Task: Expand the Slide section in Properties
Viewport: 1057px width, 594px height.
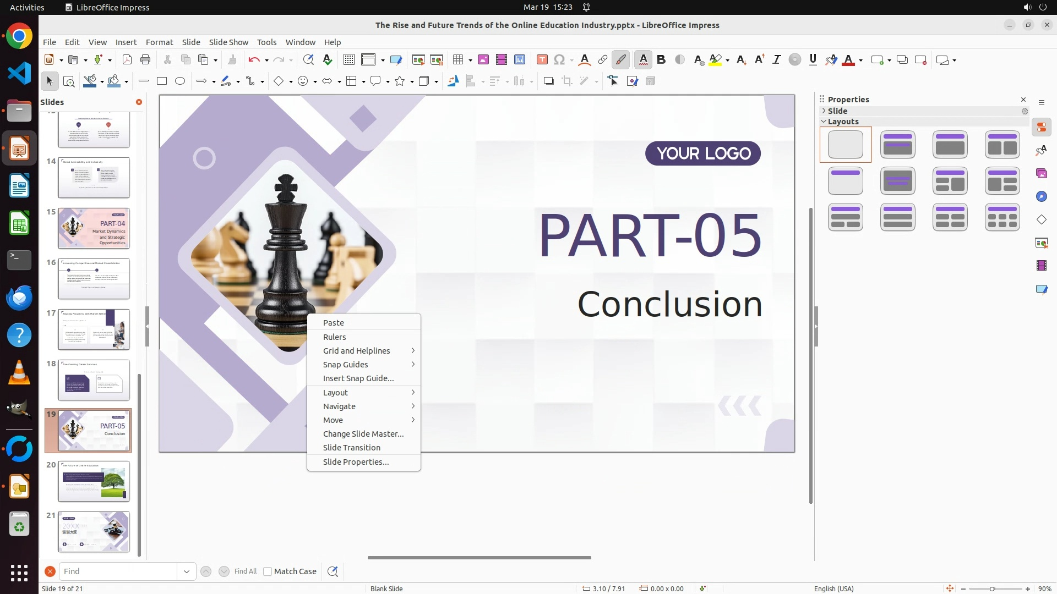Action: [824, 111]
